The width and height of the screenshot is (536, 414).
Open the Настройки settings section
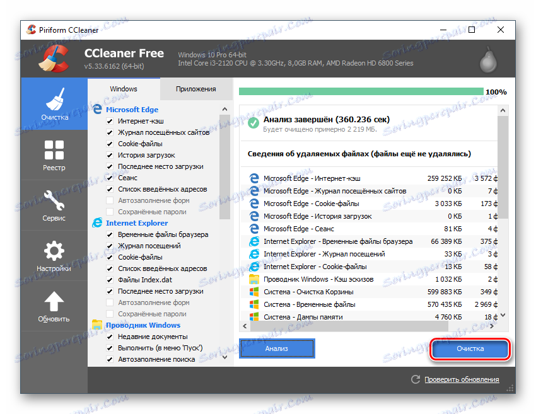click(x=54, y=255)
